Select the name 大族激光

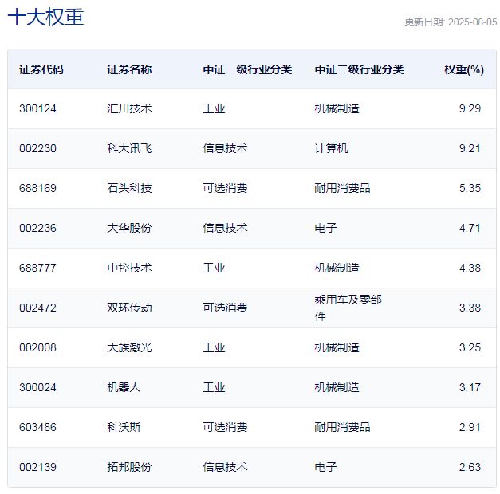click(x=129, y=347)
